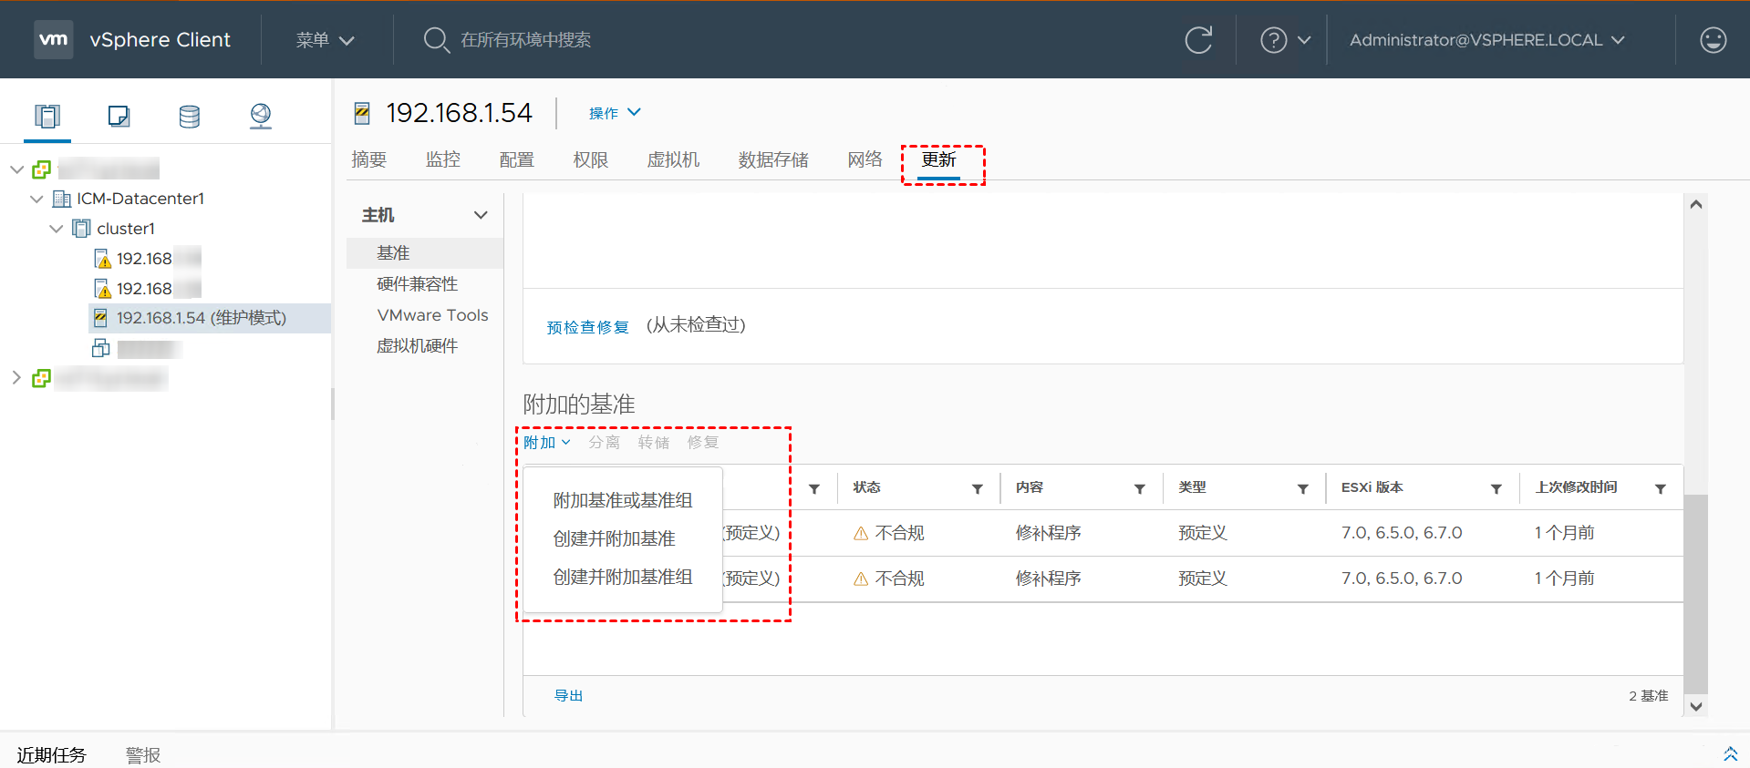Expand the recent tasks panel with double chevron
The height and width of the screenshot is (768, 1750).
tap(1730, 753)
